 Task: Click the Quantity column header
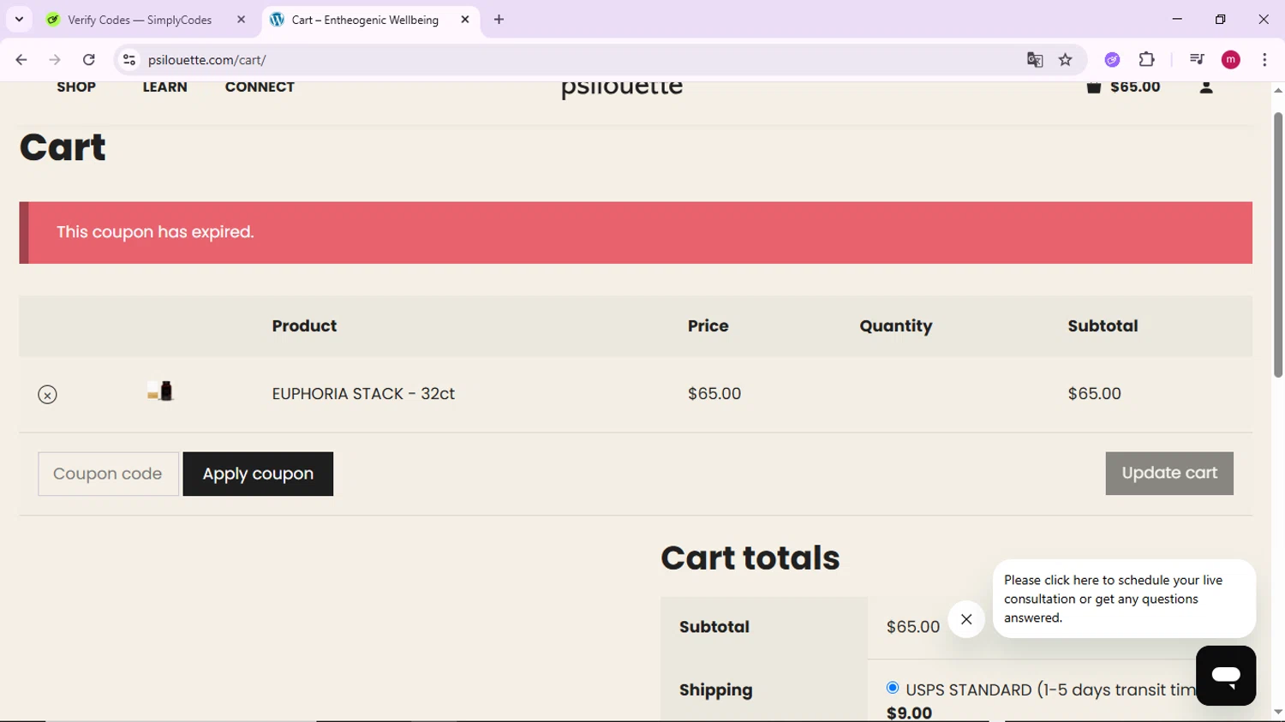click(x=896, y=326)
